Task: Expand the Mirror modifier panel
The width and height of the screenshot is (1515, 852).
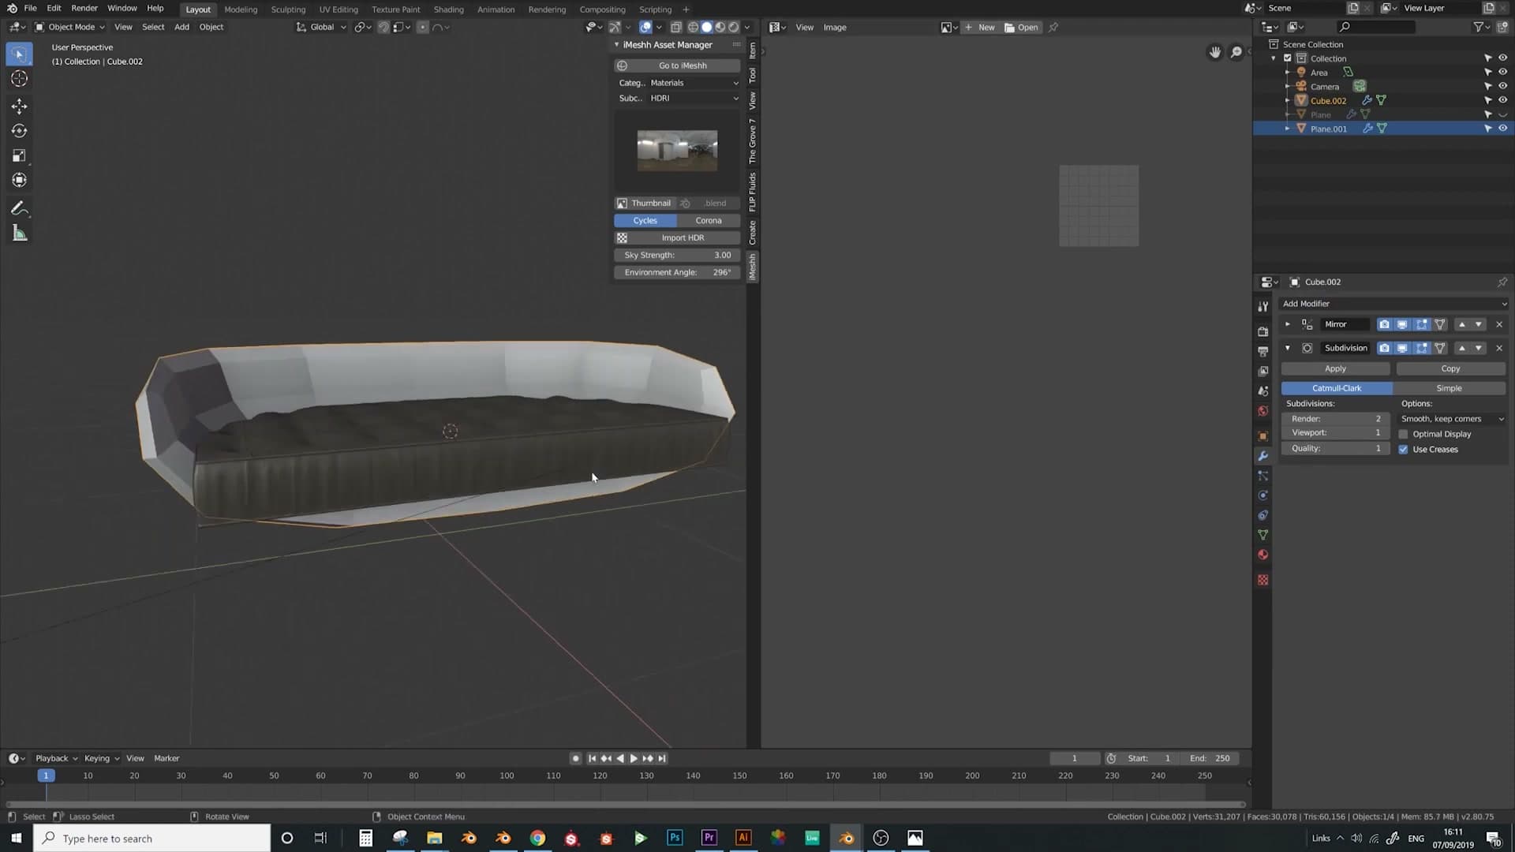Action: coord(1288,324)
